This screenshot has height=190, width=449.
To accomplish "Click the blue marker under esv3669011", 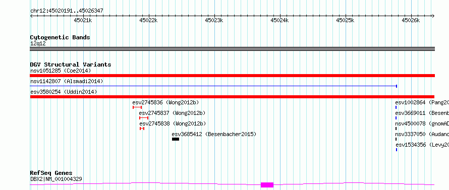I will click(397, 118).
